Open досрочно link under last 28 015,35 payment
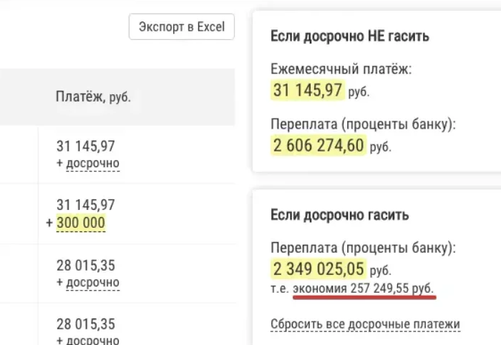 [x=92, y=340]
